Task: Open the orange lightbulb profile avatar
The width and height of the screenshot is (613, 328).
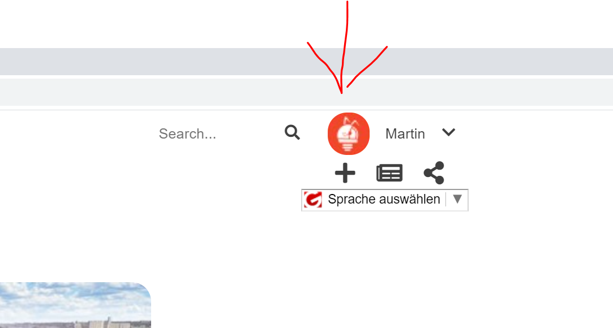Action: tap(348, 134)
